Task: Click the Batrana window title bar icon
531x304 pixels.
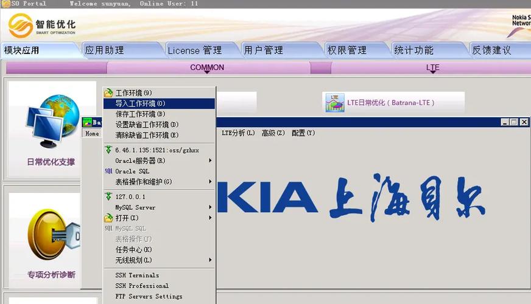Action: pos(87,122)
